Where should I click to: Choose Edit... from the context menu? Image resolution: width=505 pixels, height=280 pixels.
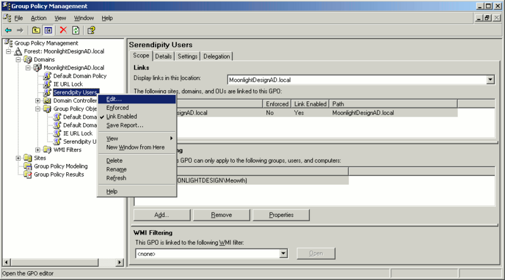137,99
